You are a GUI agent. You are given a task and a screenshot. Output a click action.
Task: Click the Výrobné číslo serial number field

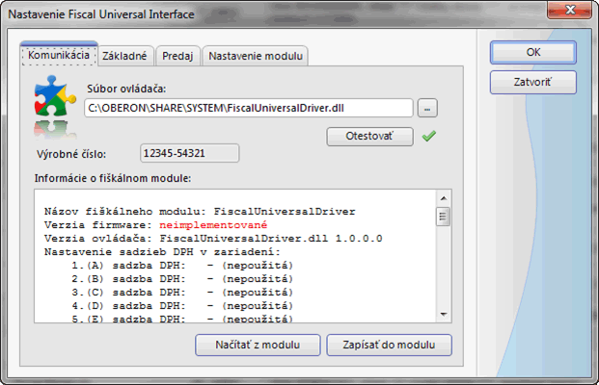click(187, 153)
